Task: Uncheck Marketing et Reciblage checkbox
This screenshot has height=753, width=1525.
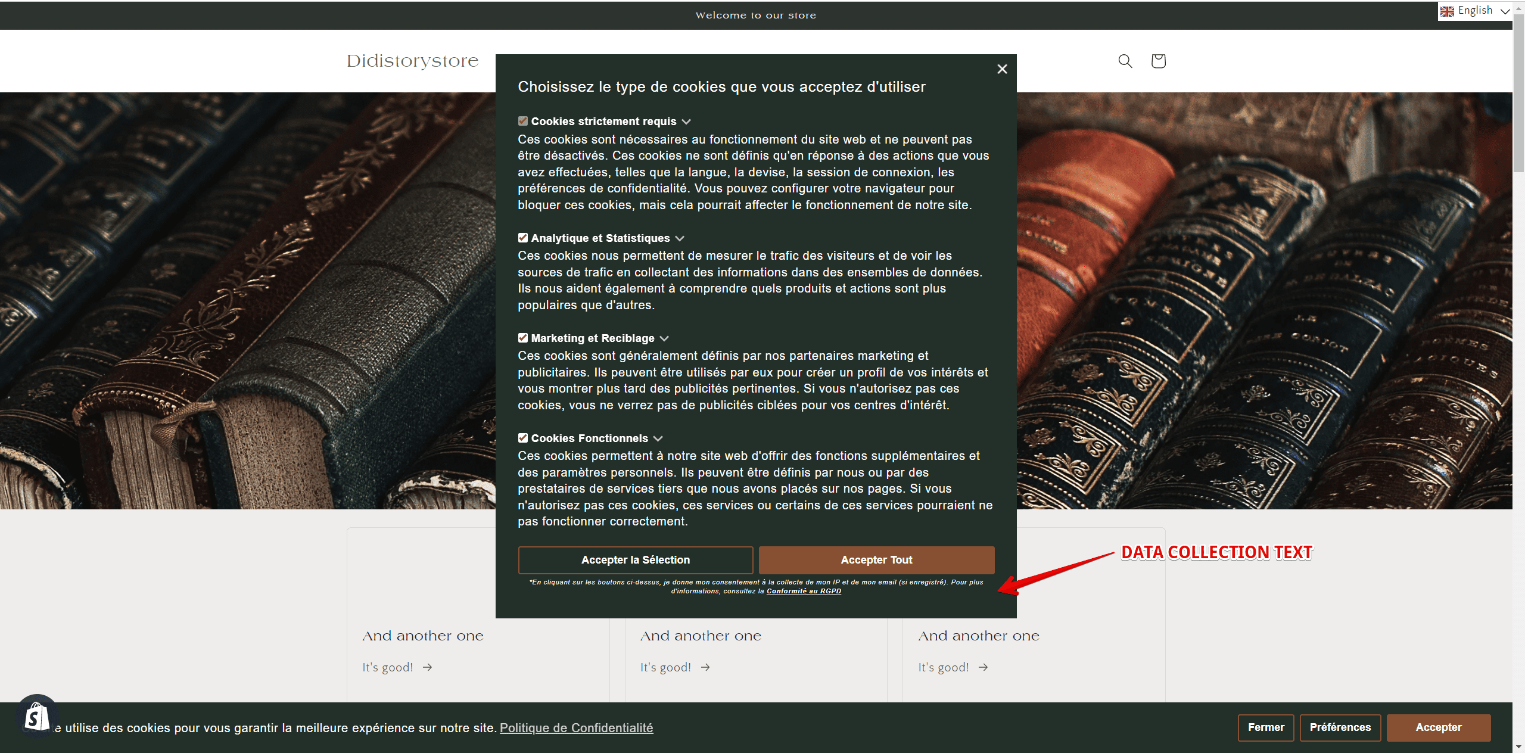Action: [523, 338]
